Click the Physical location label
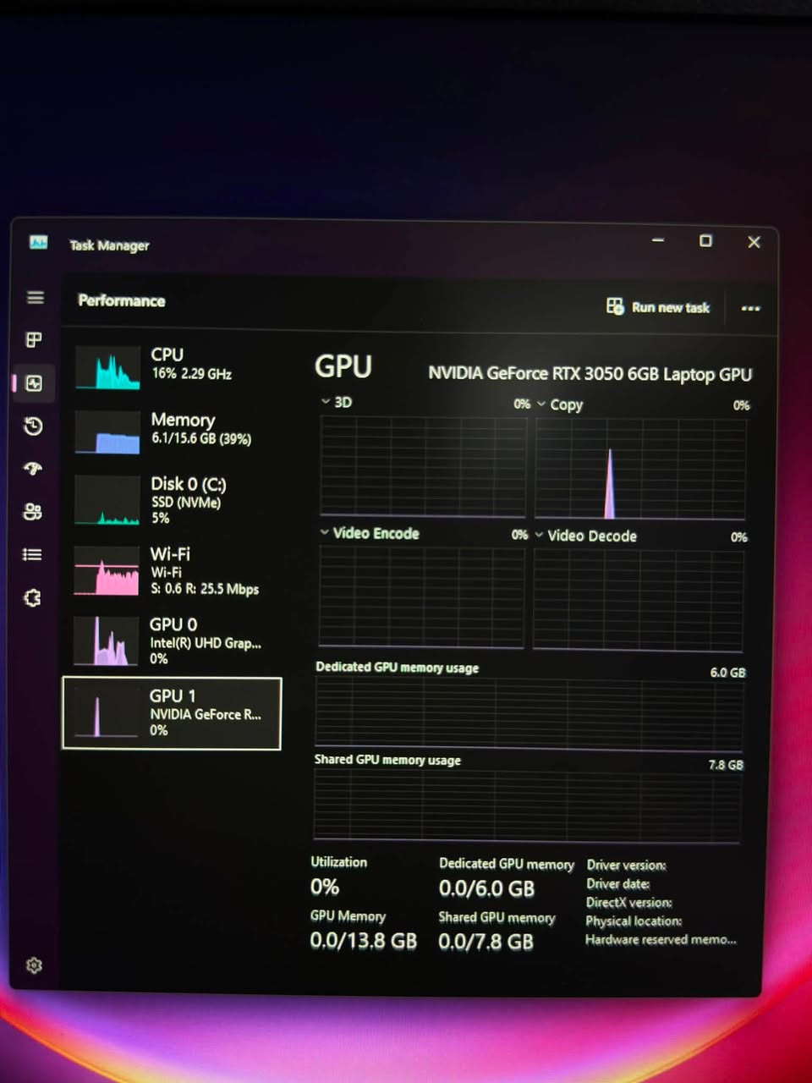This screenshot has width=812, height=1083. [634, 921]
